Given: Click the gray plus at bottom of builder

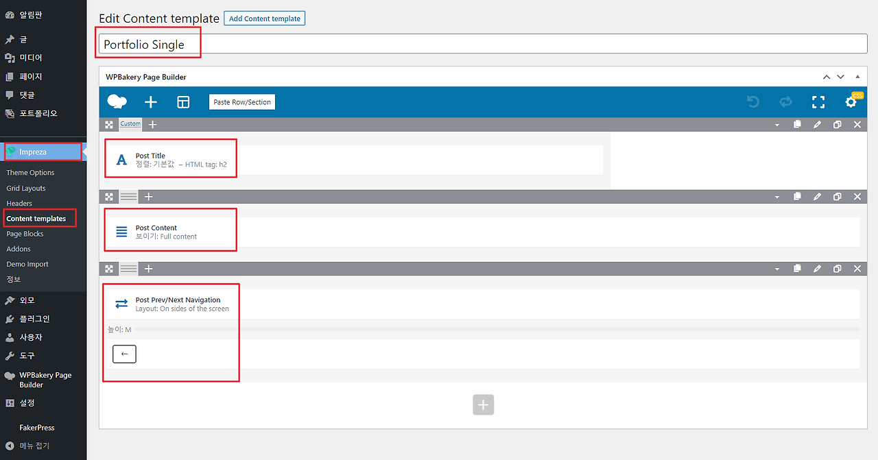Looking at the screenshot, I should [483, 404].
